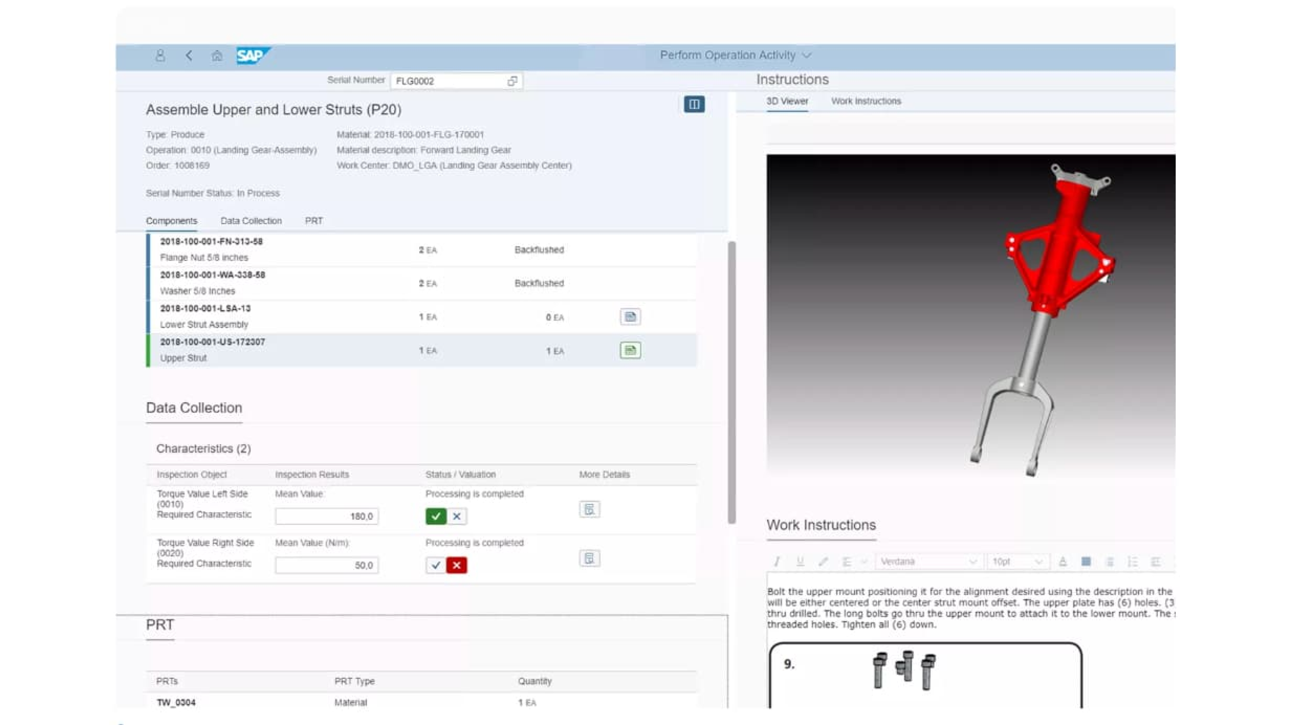The image size is (1289, 725).
Task: Open more details for Torque Left Side
Action: click(589, 510)
